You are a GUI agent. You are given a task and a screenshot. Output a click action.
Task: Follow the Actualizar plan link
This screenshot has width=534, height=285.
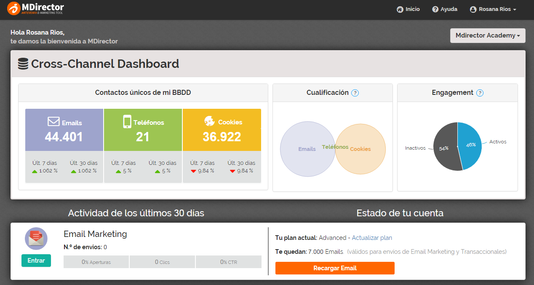(372, 238)
